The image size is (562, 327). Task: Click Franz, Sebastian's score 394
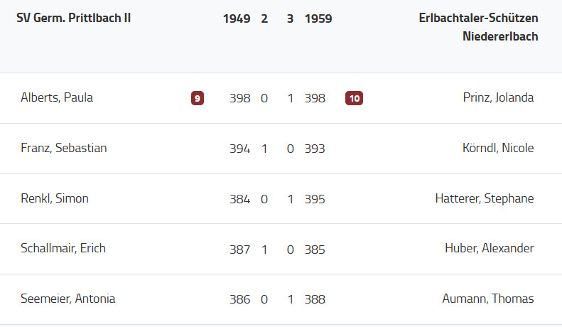(x=240, y=149)
